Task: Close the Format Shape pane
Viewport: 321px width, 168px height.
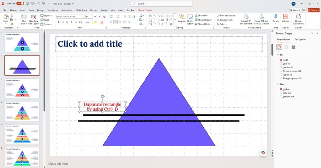Action: [x=318, y=33]
